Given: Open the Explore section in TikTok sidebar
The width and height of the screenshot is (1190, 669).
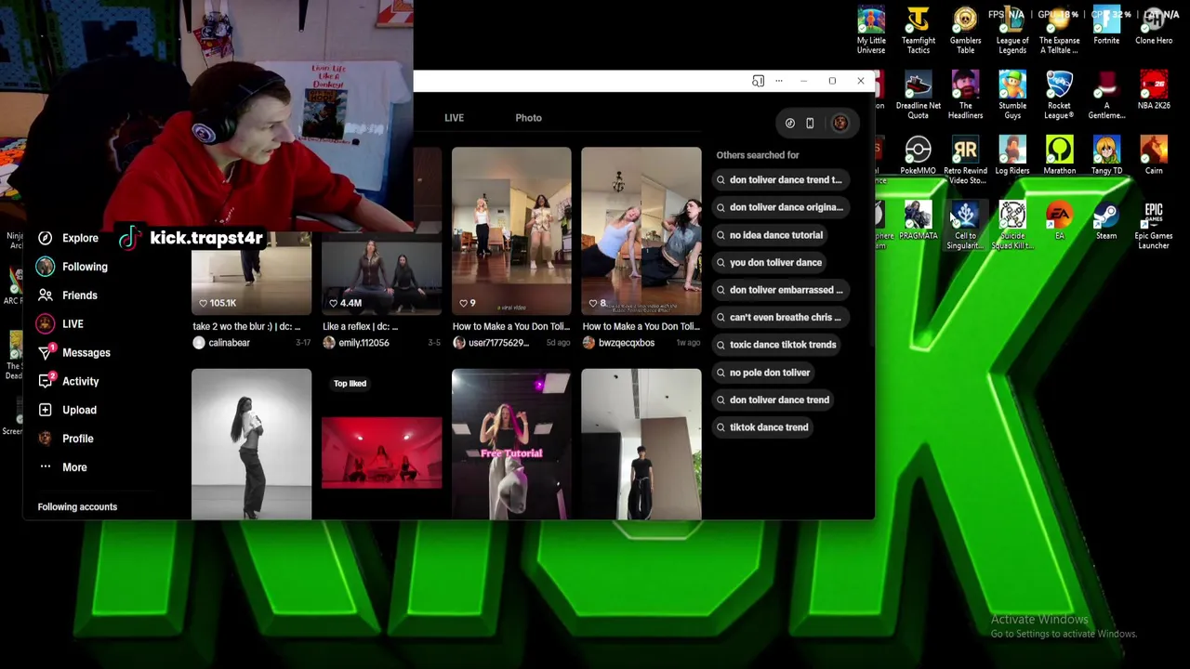Looking at the screenshot, I should [68, 238].
